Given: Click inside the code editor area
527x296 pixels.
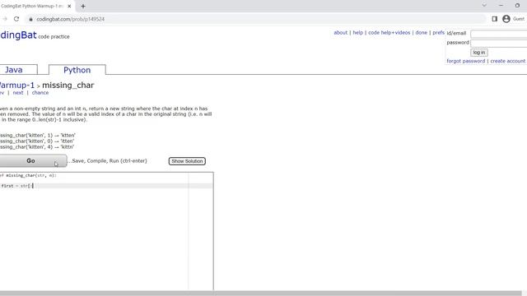Looking at the screenshot, I should coord(106,231).
